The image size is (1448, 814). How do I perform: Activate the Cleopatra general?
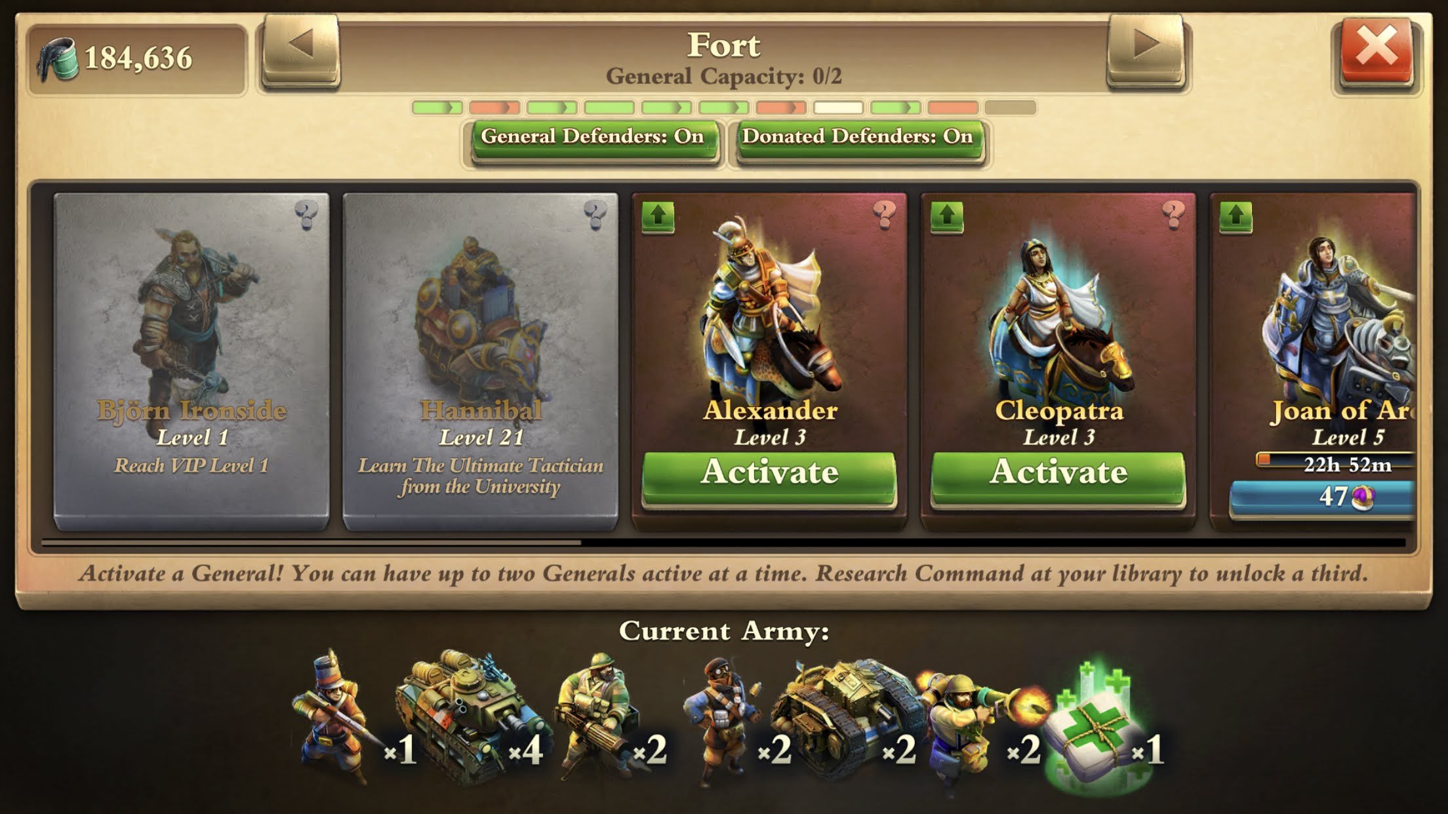pyautogui.click(x=1058, y=477)
